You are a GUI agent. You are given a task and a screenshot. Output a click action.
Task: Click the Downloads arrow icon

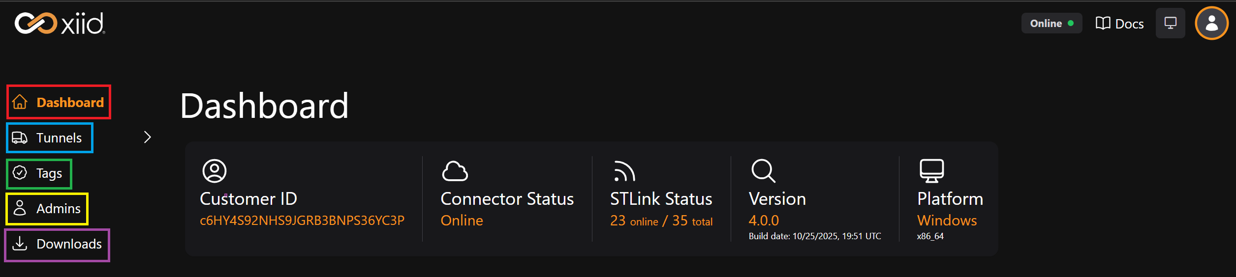(20, 244)
